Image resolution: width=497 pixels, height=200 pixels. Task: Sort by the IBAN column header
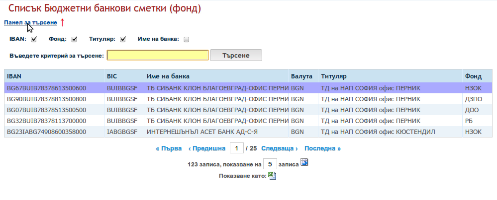14,76
